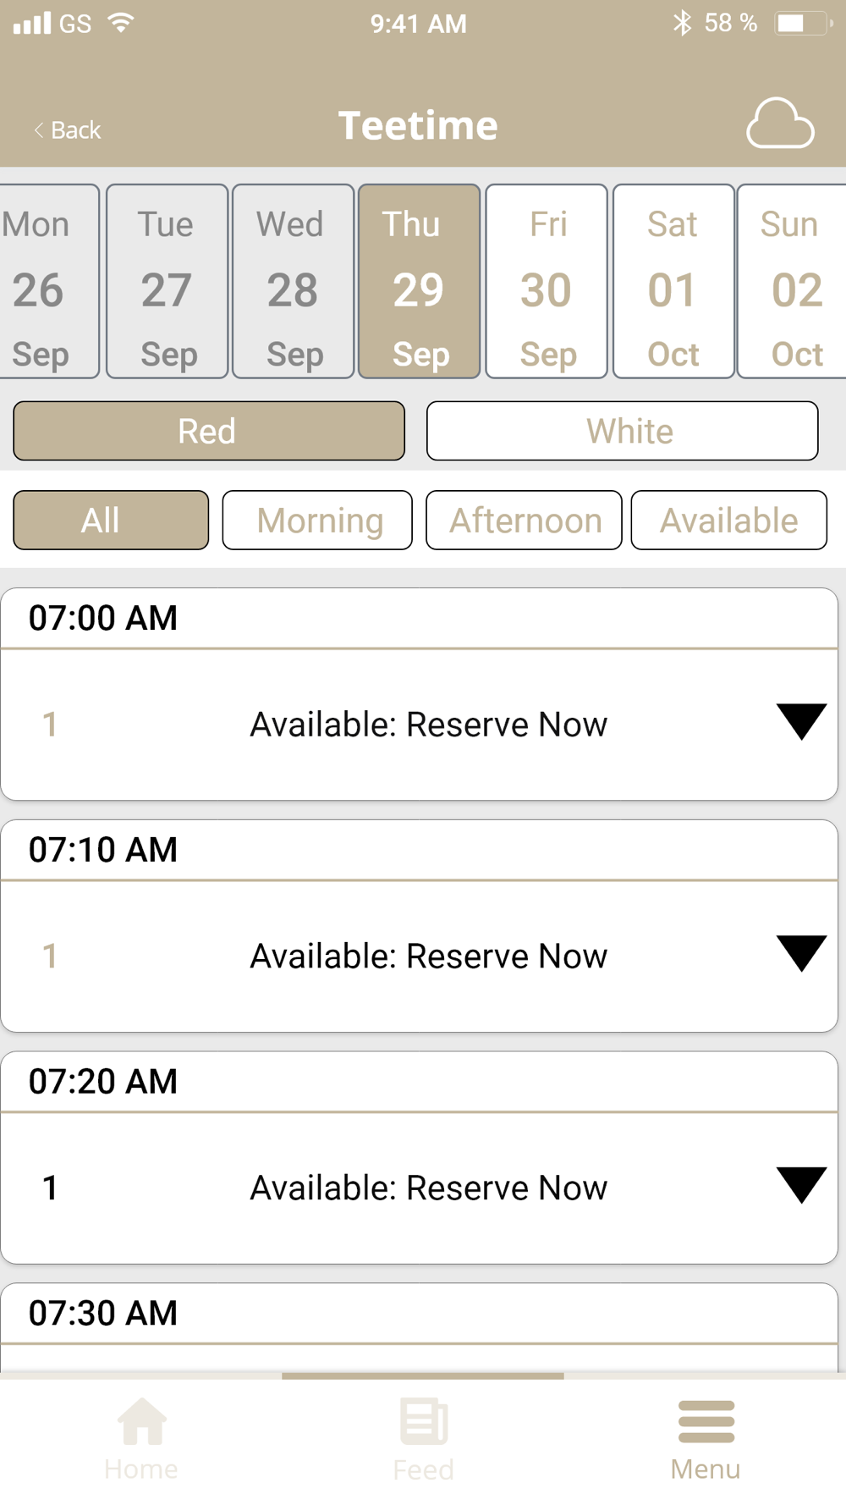This screenshot has width=846, height=1505.
Task: Switch to the White course
Action: 622,431
